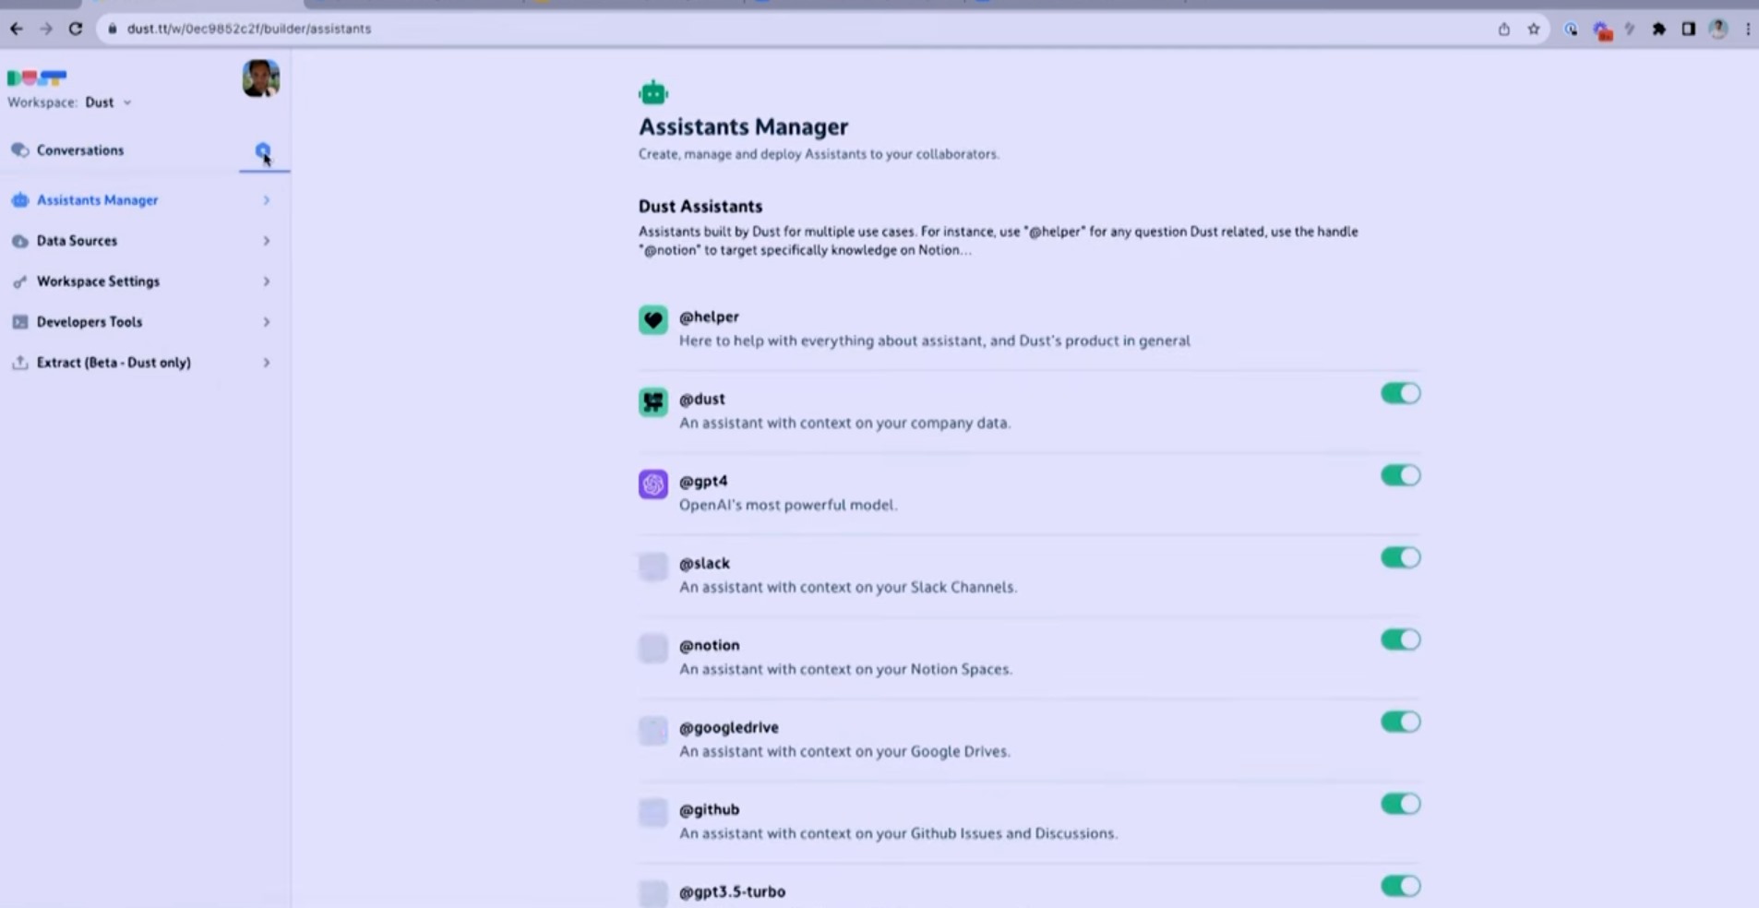The width and height of the screenshot is (1759, 908).
Task: Click the Dust logo in sidebar
Action: (x=37, y=78)
